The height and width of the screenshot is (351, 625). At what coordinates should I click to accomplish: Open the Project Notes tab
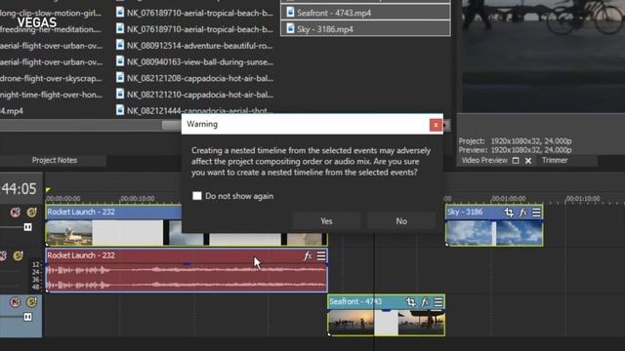coord(55,160)
